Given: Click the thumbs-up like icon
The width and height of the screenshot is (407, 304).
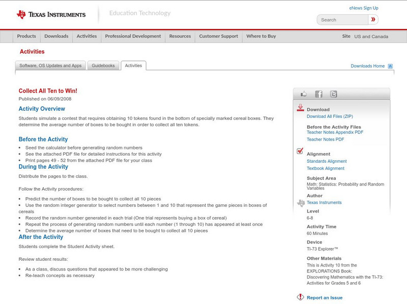Looking at the screenshot, I should 303,94.
